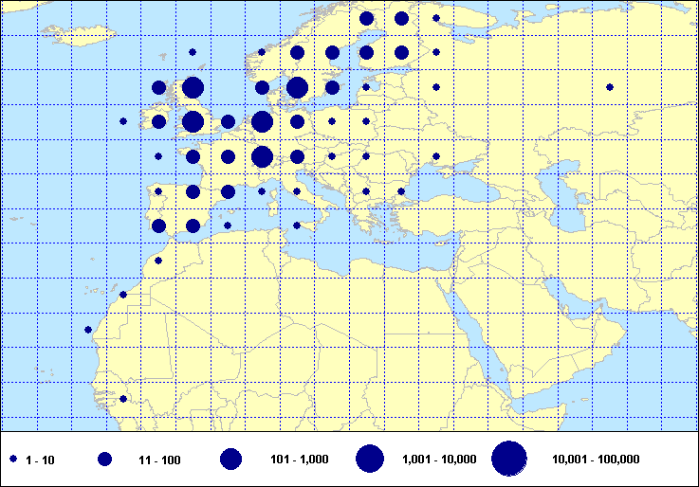Choose the small dot in northern Morocco

coord(158,261)
